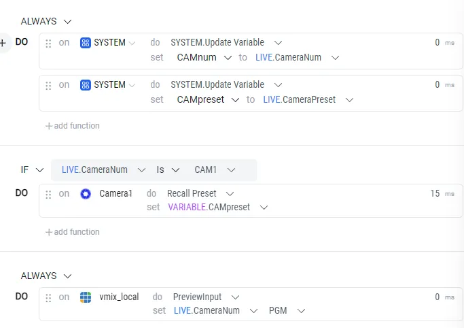Screen dimensions: 464x328
Task: Click drag handle on vmix_local PreviewInput row
Action: pyautogui.click(x=48, y=298)
